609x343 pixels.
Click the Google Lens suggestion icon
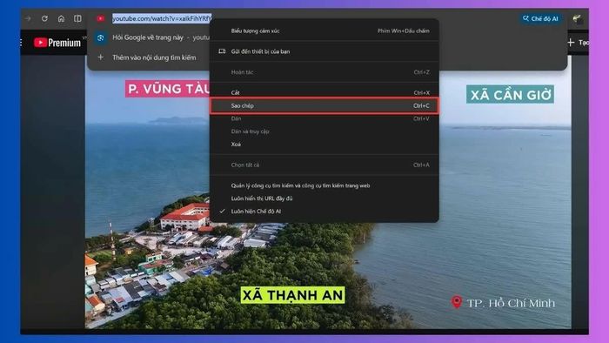pyautogui.click(x=101, y=37)
